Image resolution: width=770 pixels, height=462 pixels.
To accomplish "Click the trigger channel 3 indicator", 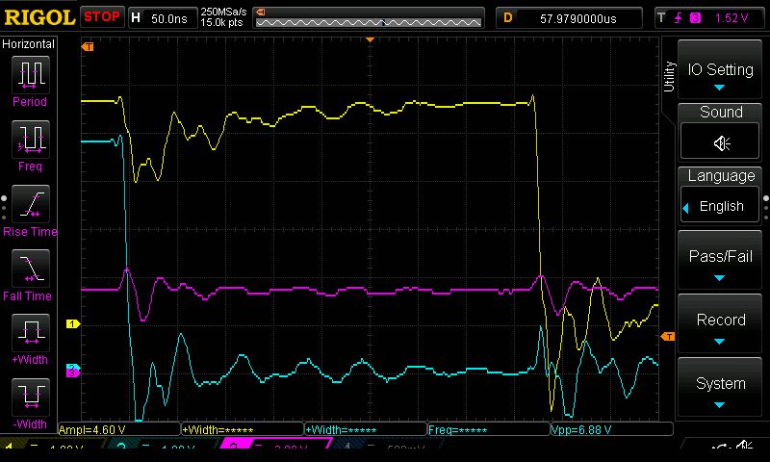I will point(695,18).
